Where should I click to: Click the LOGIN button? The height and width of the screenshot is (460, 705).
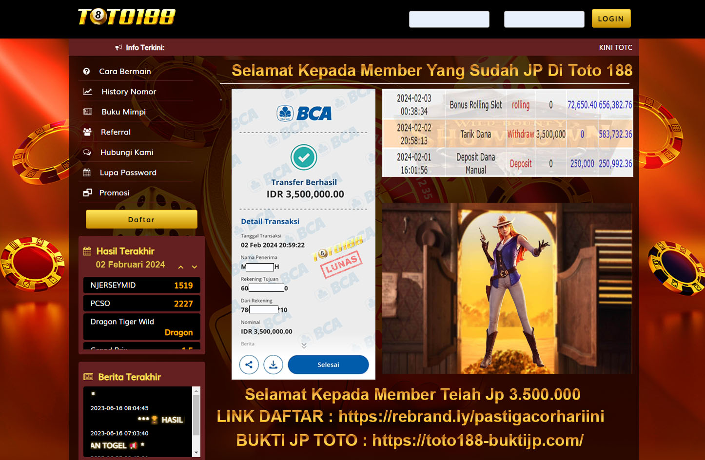tap(611, 19)
